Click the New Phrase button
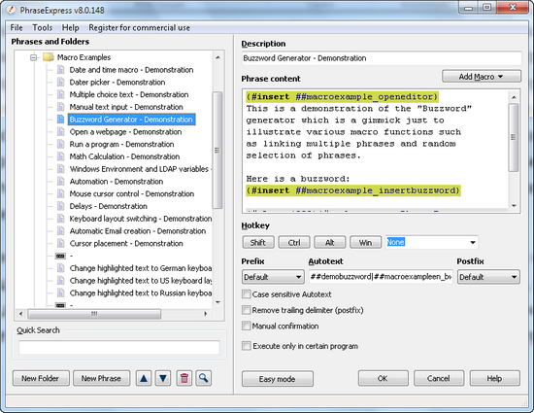534x413 pixels. click(x=101, y=378)
